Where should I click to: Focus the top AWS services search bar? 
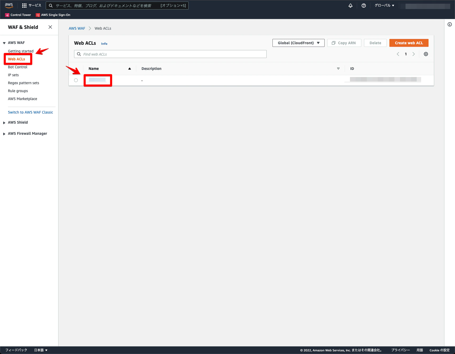pos(117,6)
